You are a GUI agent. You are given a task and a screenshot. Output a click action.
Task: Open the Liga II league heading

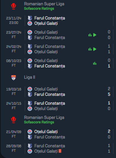click(30, 77)
